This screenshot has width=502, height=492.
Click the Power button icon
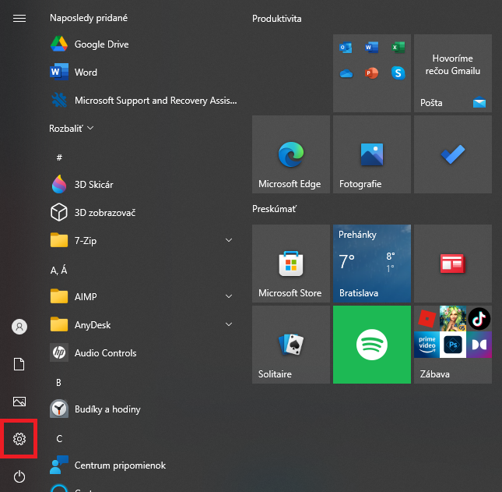pos(19,476)
